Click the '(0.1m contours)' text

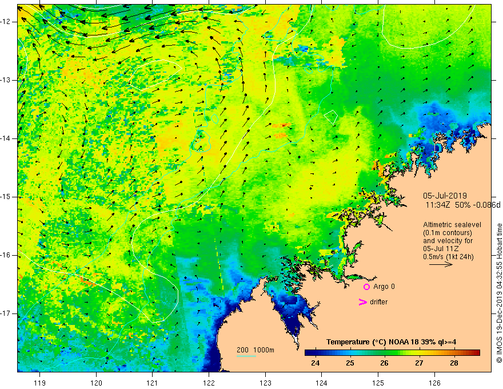[447, 233]
